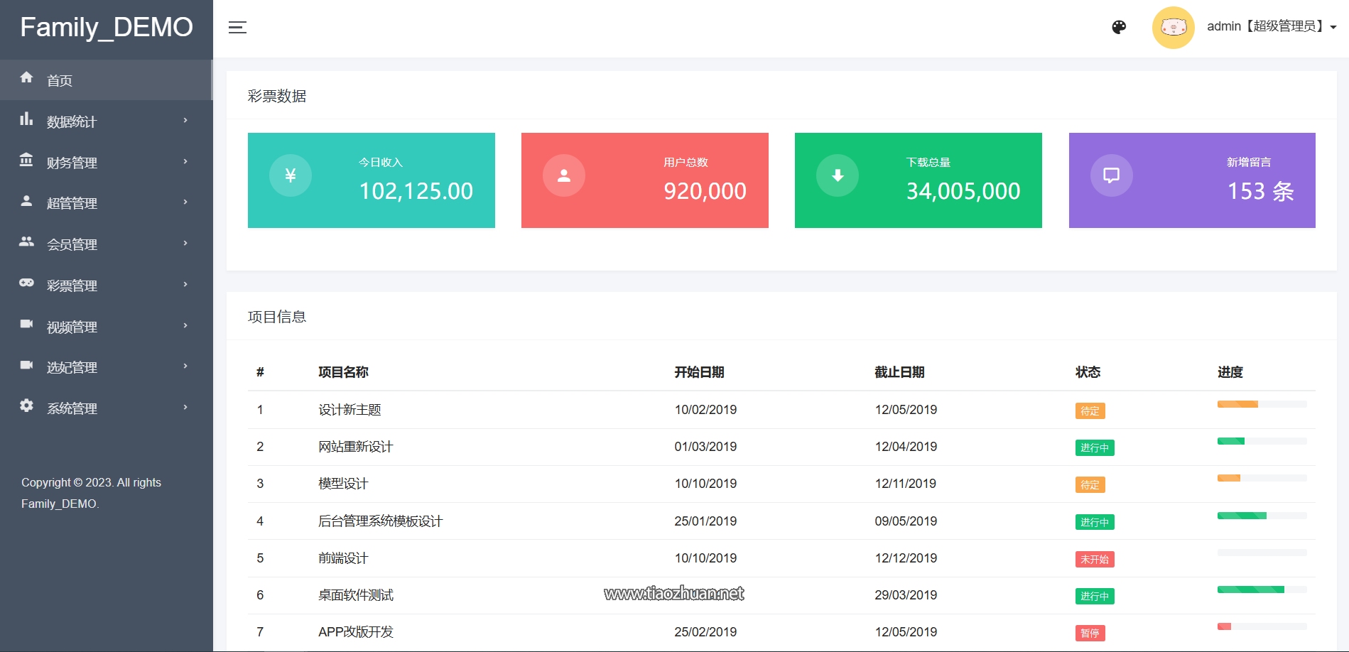
Task: Go to the 首页 menu item
Action: tap(60, 80)
